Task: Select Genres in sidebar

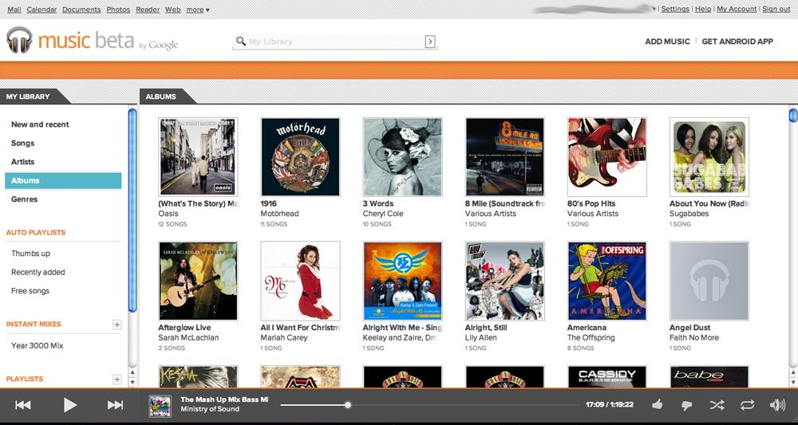Action: [25, 199]
